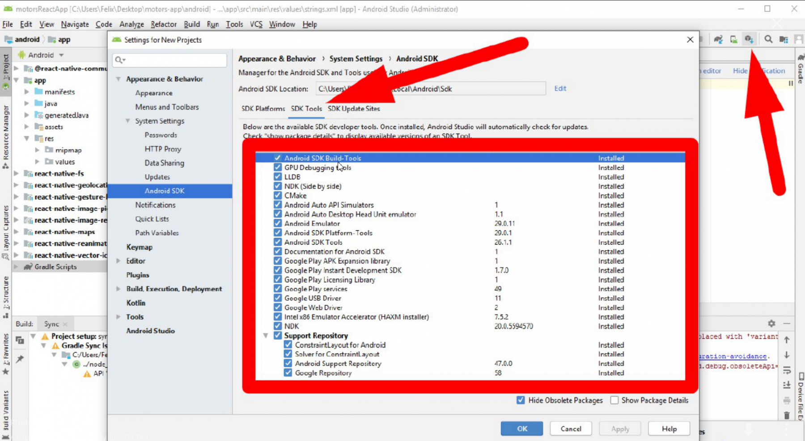Switch to SDK Update Sites tab
The height and width of the screenshot is (441, 805).
[354, 108]
